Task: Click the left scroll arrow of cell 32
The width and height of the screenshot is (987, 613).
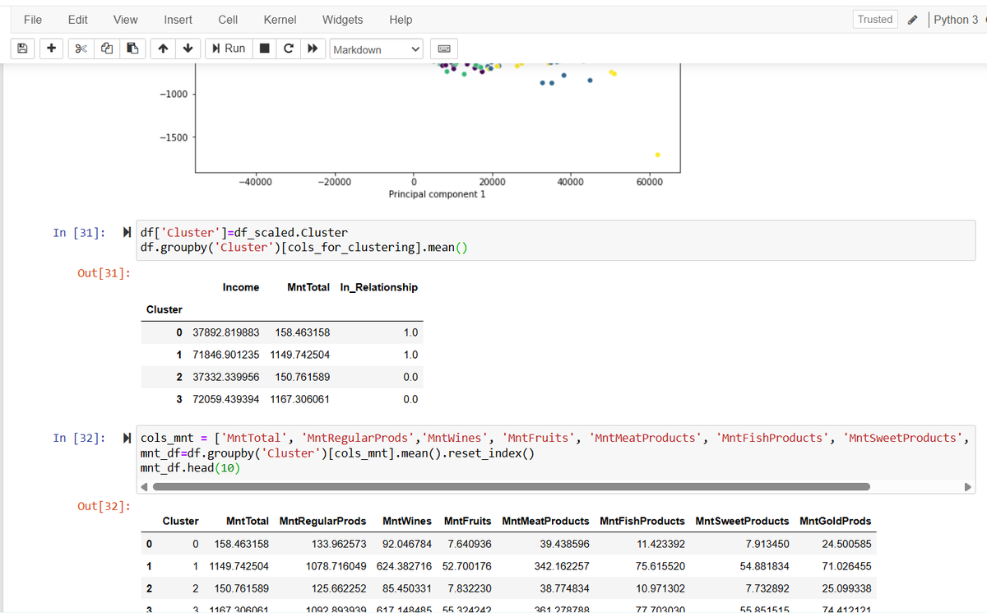Action: [143, 486]
